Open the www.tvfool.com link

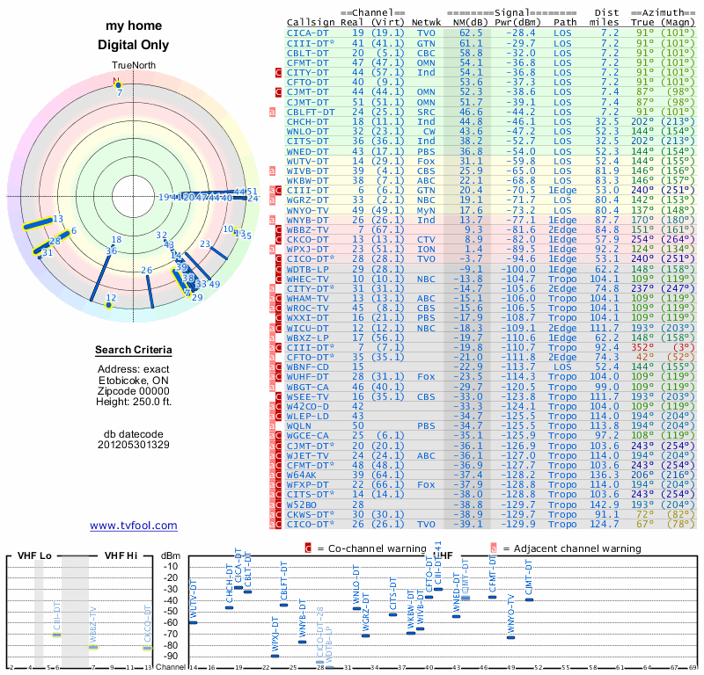[134, 526]
